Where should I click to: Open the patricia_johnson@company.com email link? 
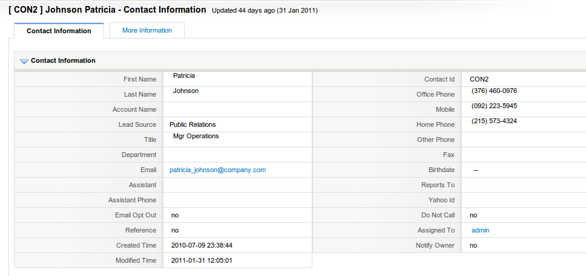(x=217, y=170)
